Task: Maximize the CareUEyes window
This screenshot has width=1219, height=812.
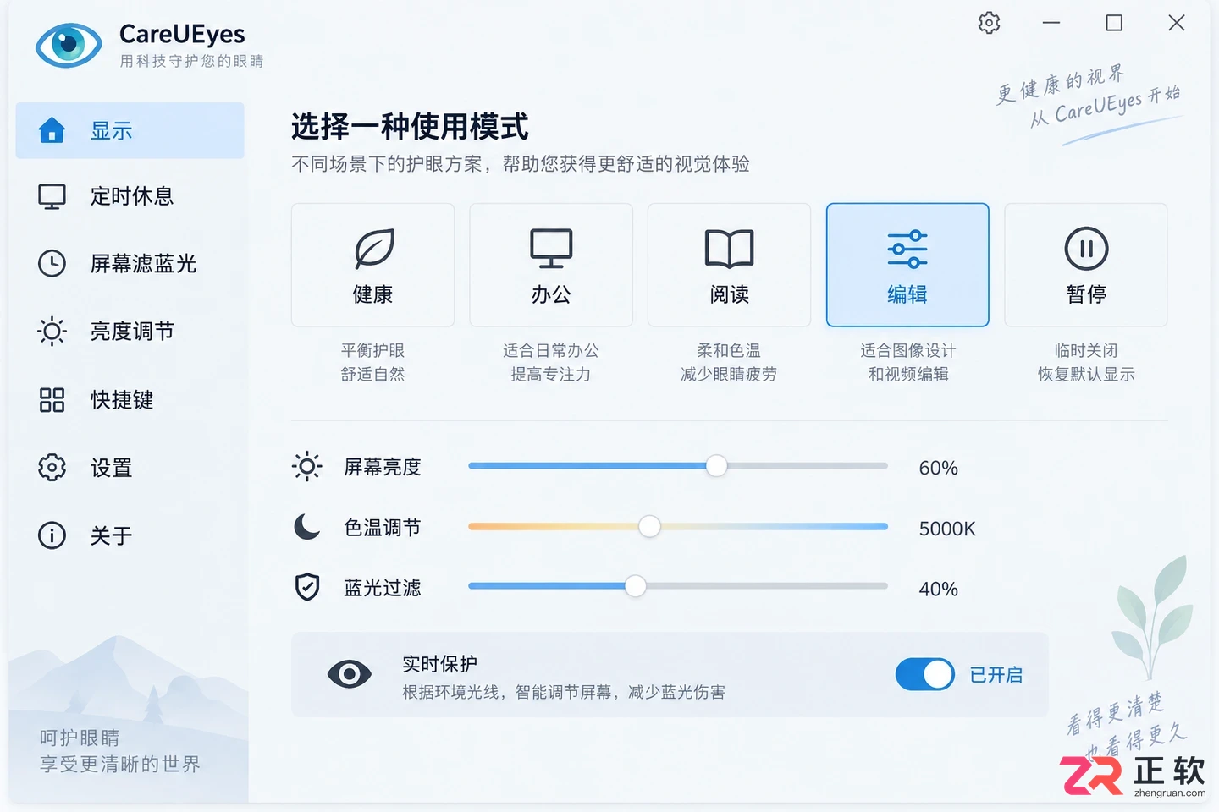Action: point(1114,23)
